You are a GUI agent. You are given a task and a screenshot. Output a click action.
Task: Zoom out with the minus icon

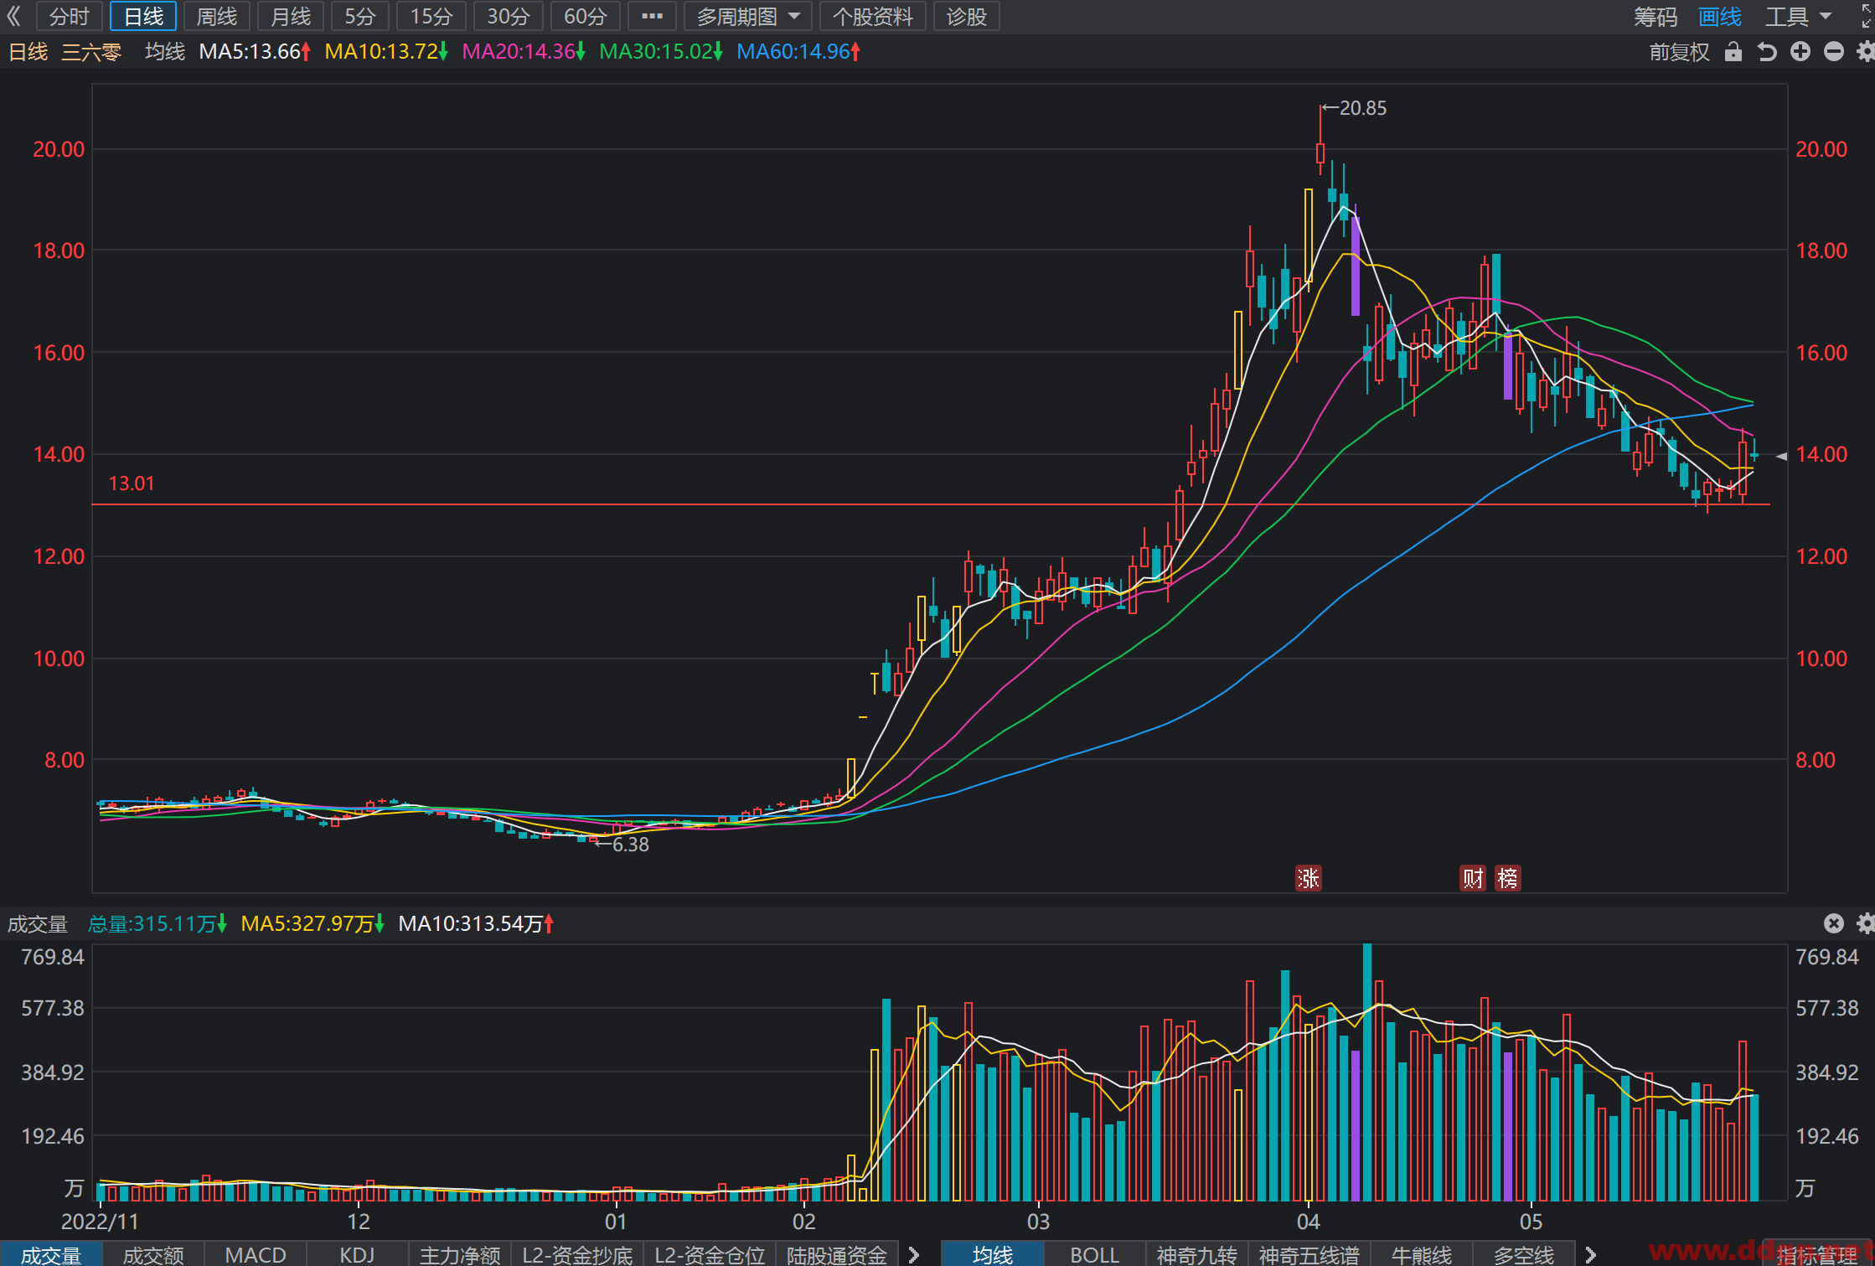click(x=1834, y=52)
